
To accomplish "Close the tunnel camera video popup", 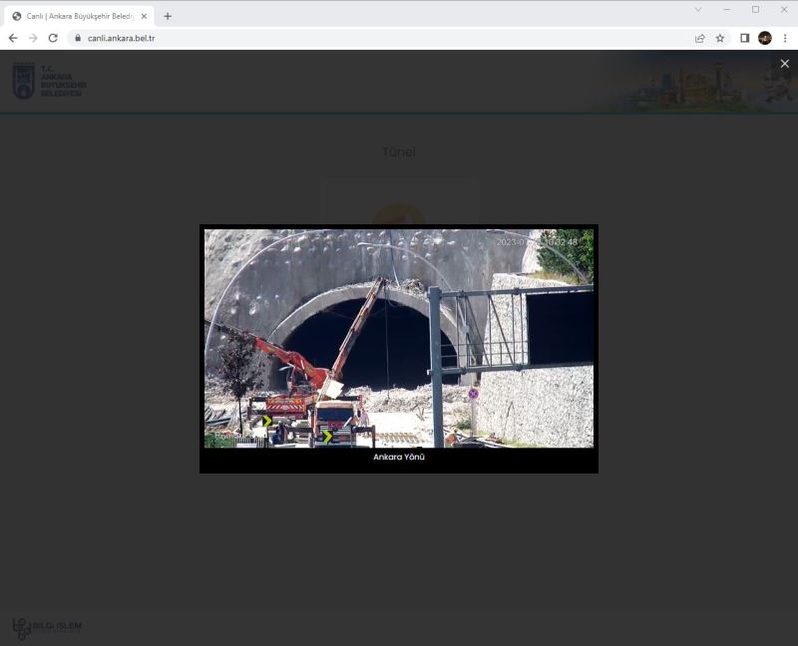I will pos(784,64).
